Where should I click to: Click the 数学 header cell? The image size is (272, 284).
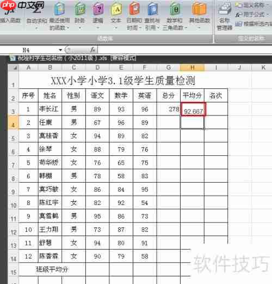[121, 95]
